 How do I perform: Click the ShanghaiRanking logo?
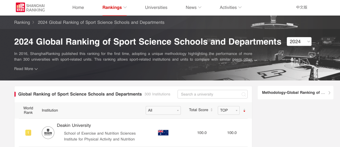(30, 7)
